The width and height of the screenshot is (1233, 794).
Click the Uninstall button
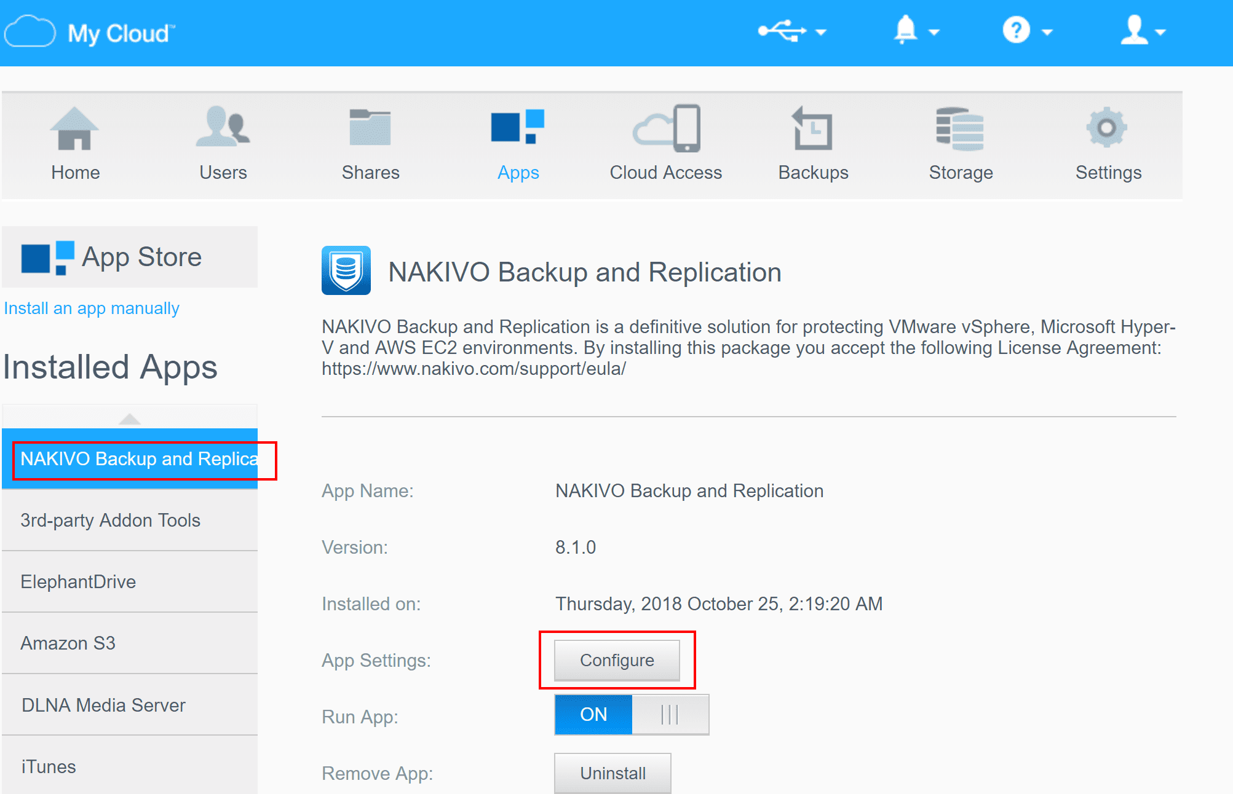[x=613, y=772]
